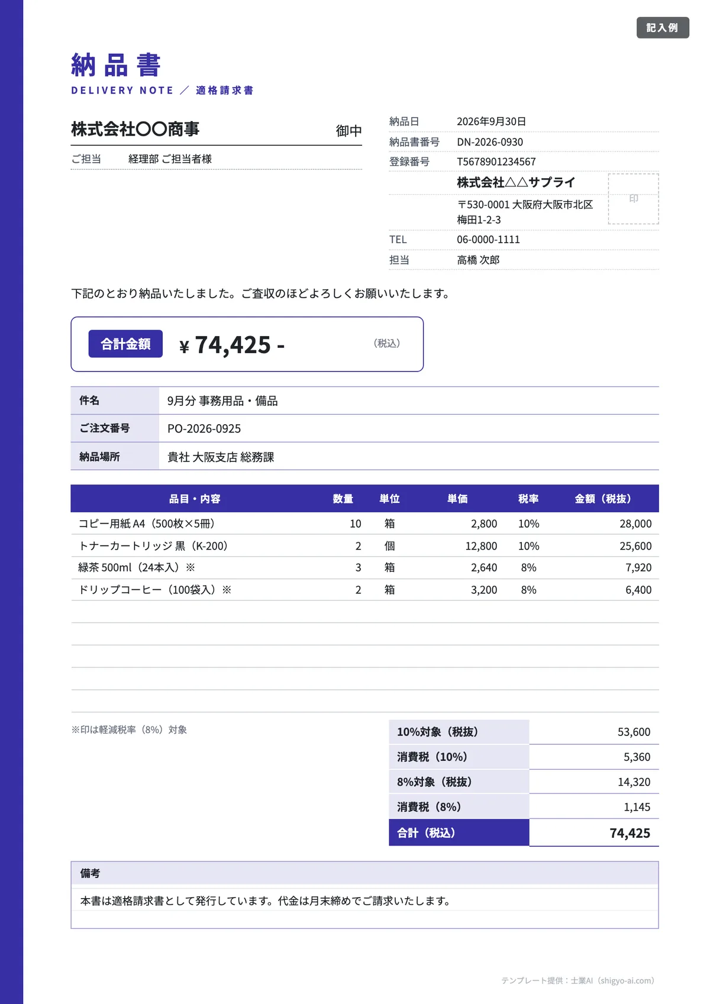The image size is (710, 1004).
Task: Click the recipient name 株式会社〇〇商事
Action: click(135, 129)
